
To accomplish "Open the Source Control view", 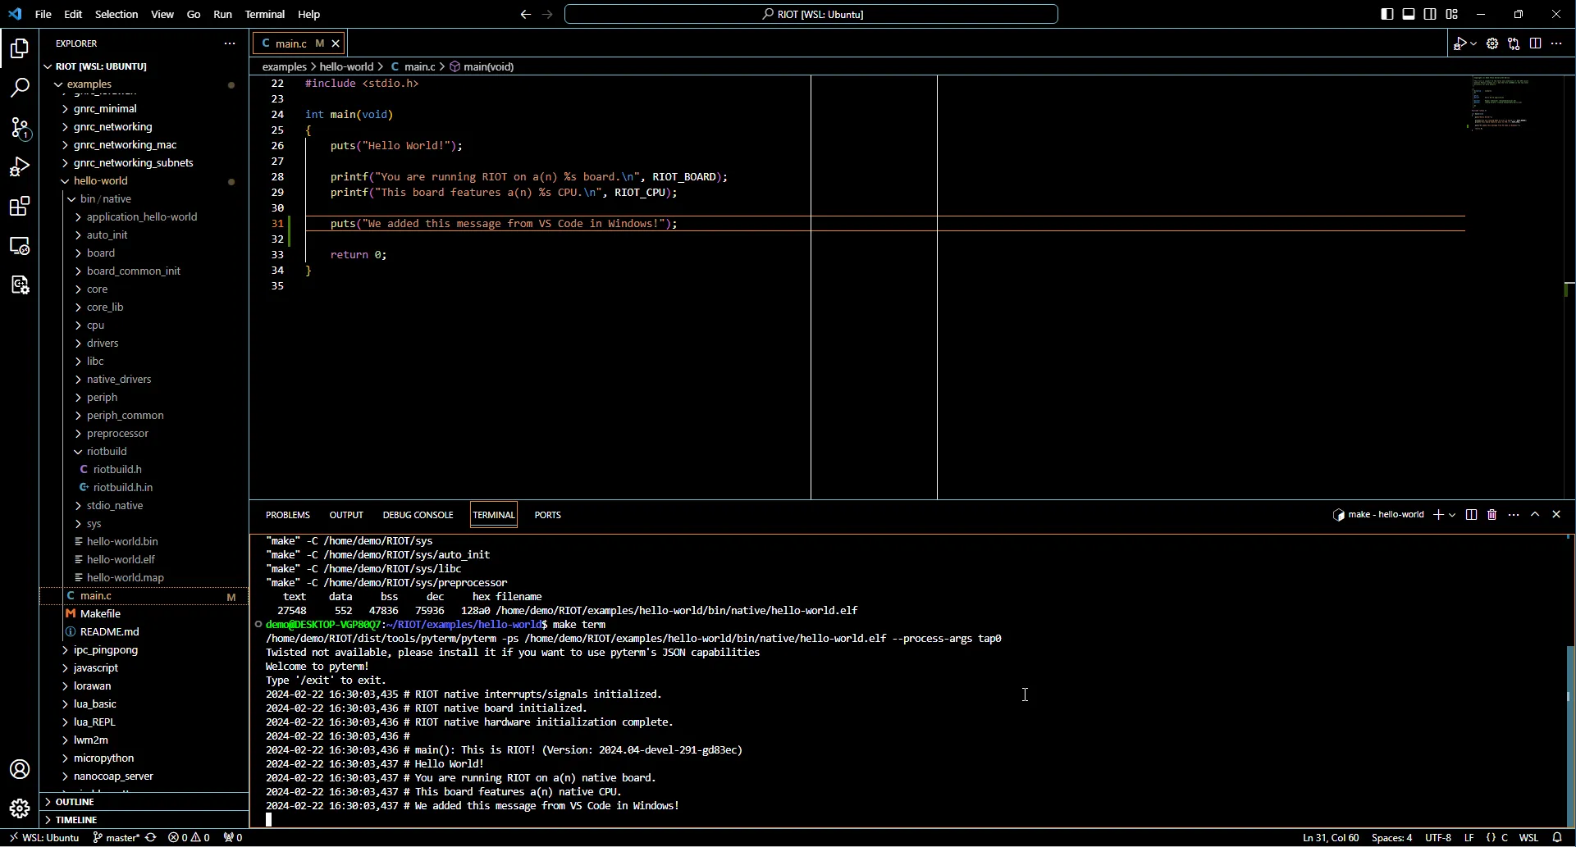I will [x=20, y=129].
